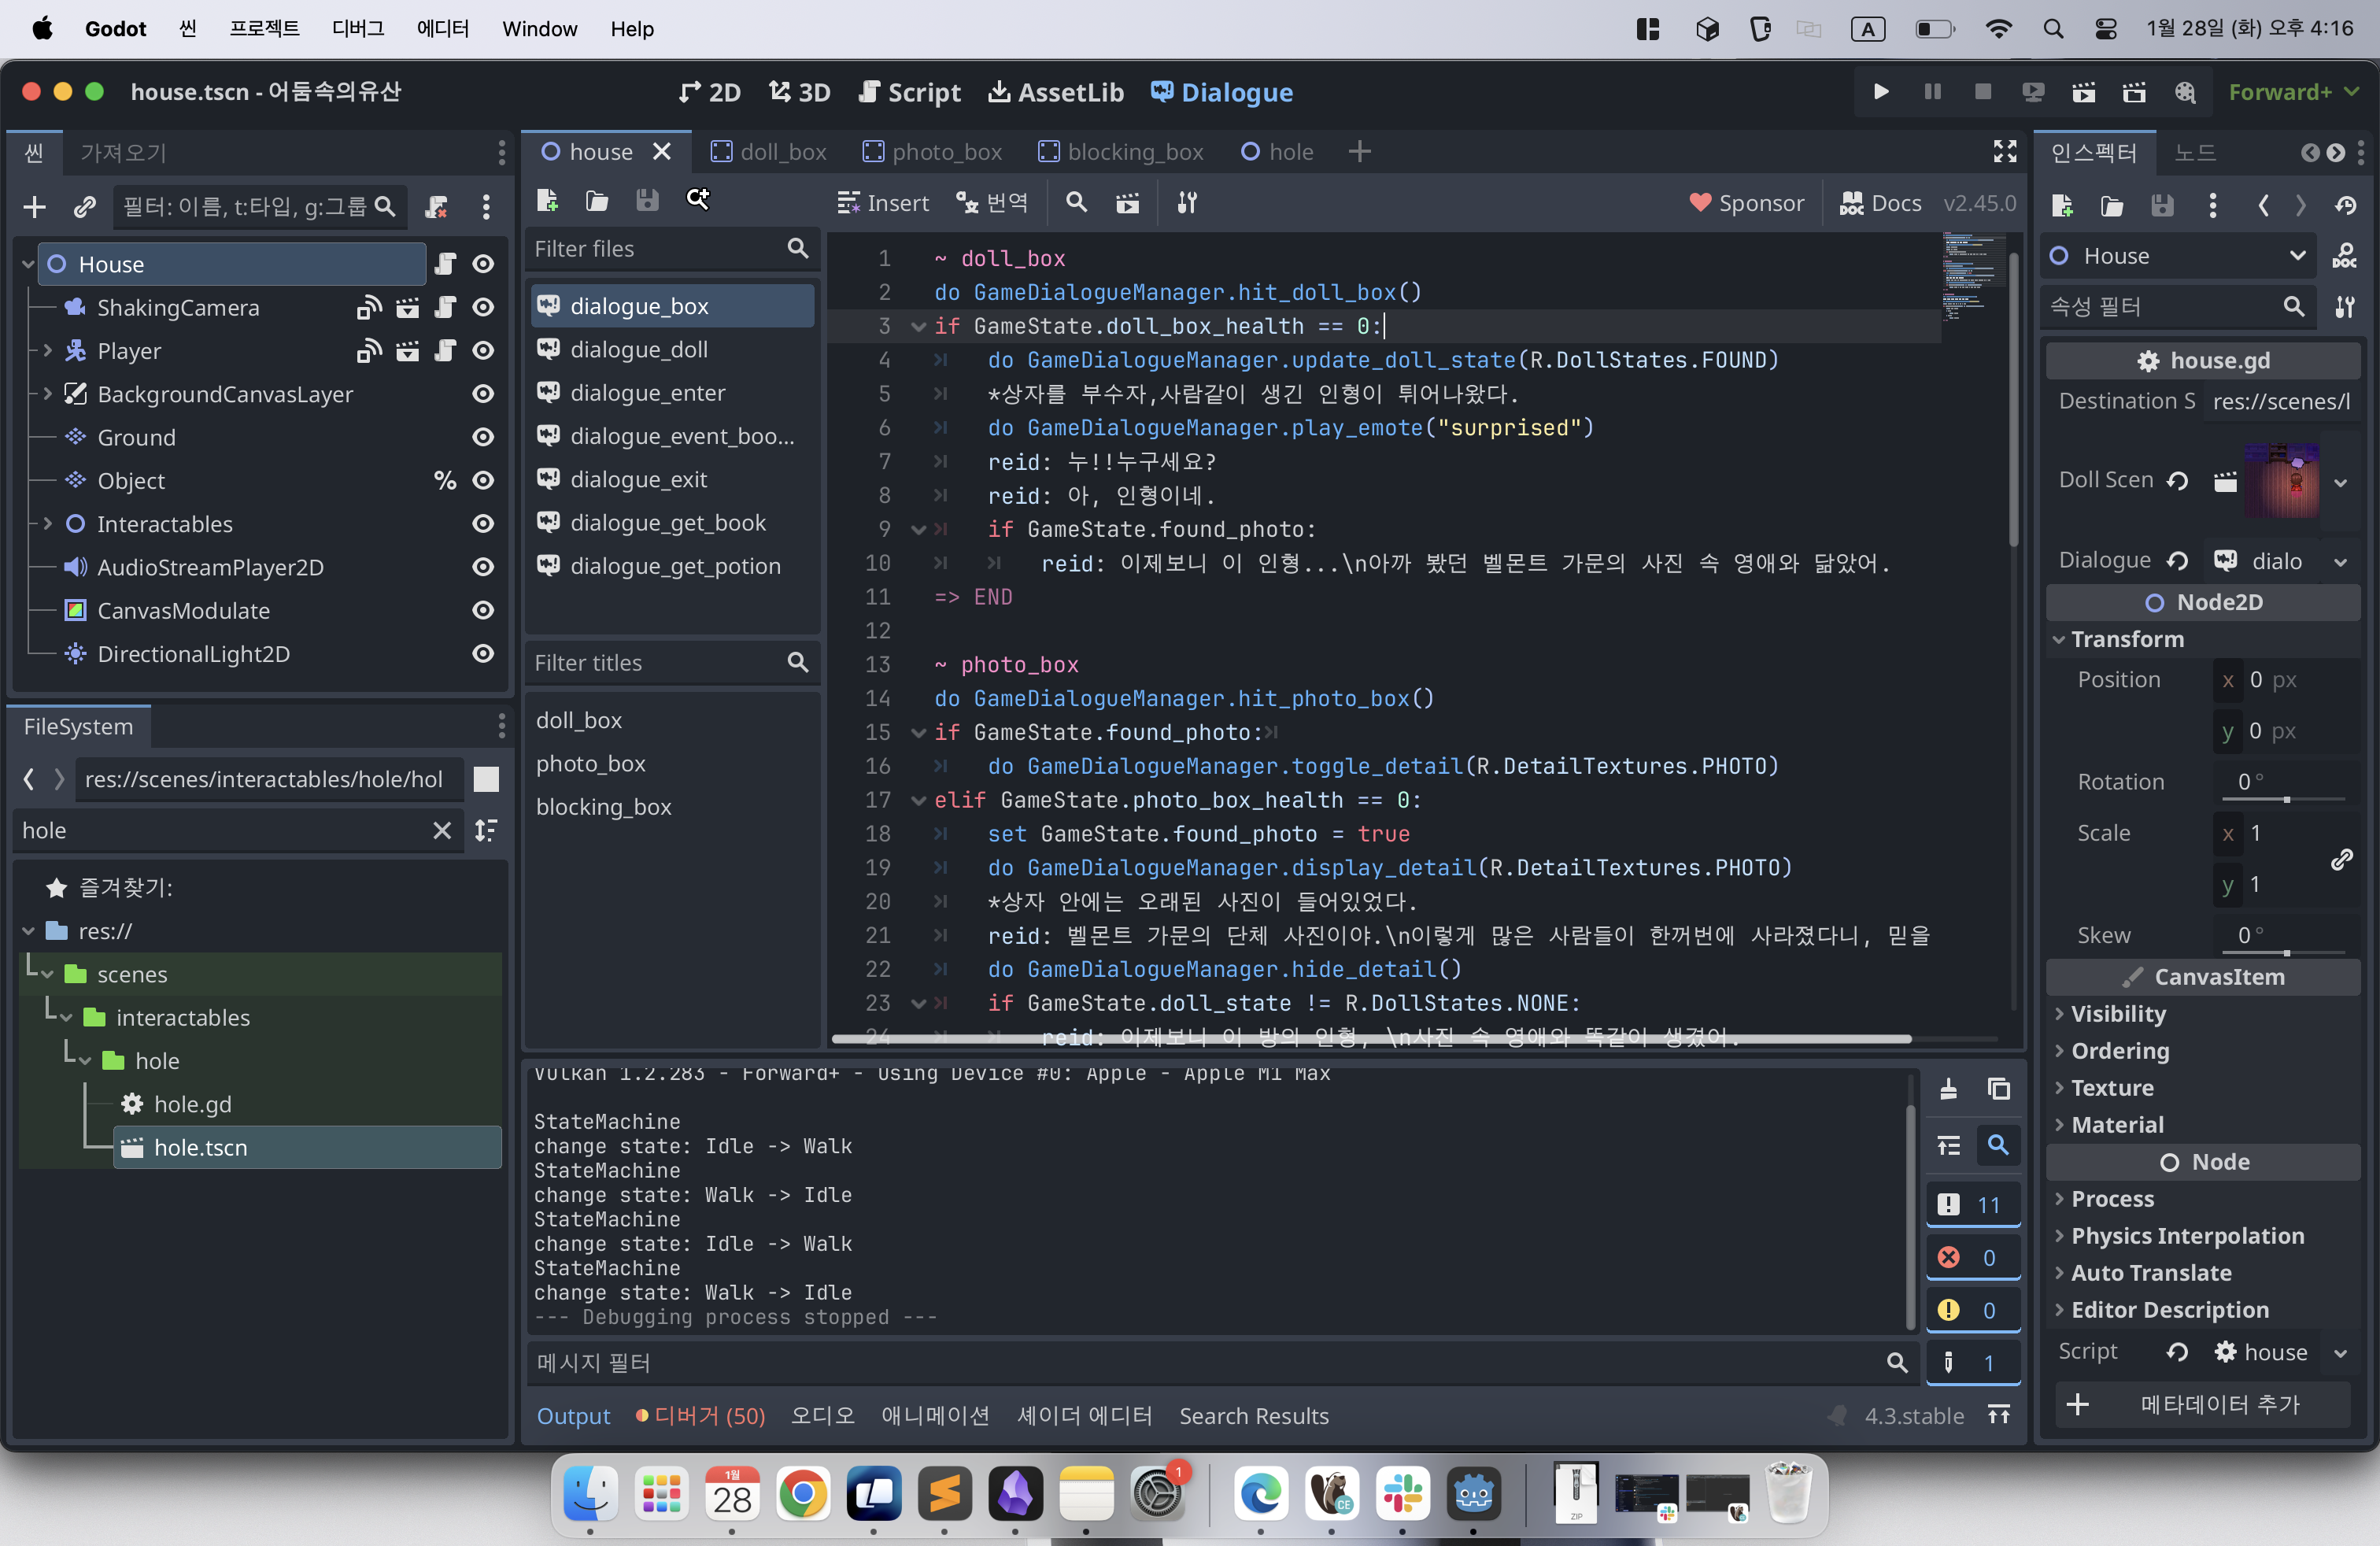Click the 메타데이터 추가 button
The image size is (2380, 1546).
(2203, 1404)
